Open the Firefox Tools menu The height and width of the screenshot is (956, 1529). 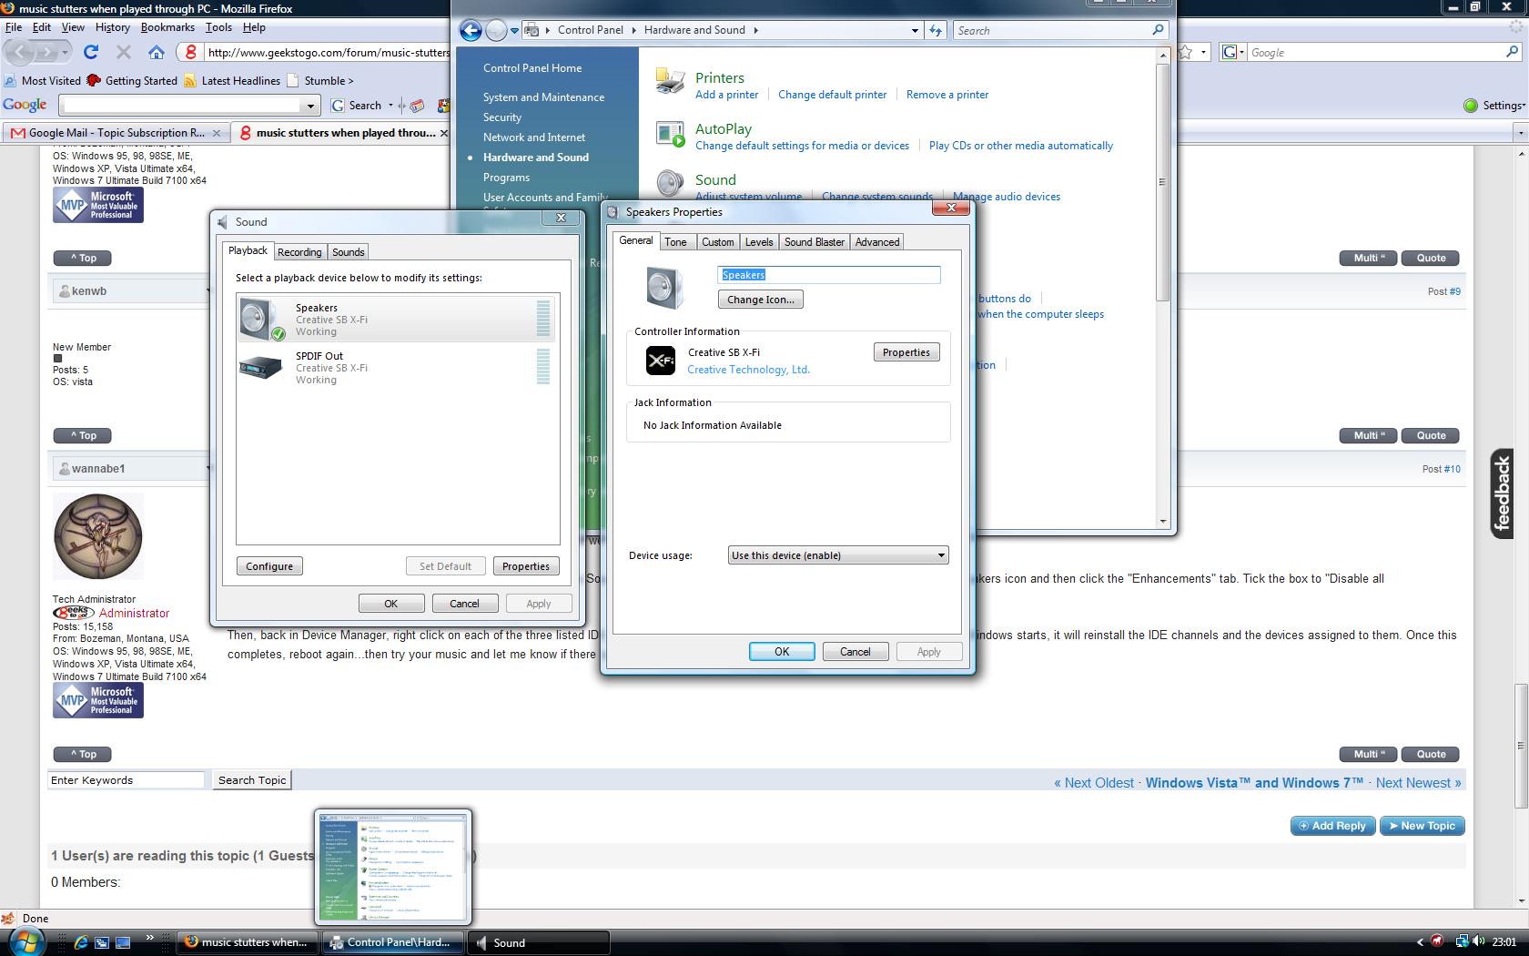tap(218, 27)
